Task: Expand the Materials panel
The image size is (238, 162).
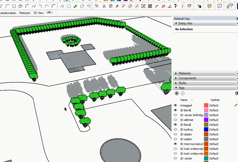Action: pyautogui.click(x=184, y=73)
